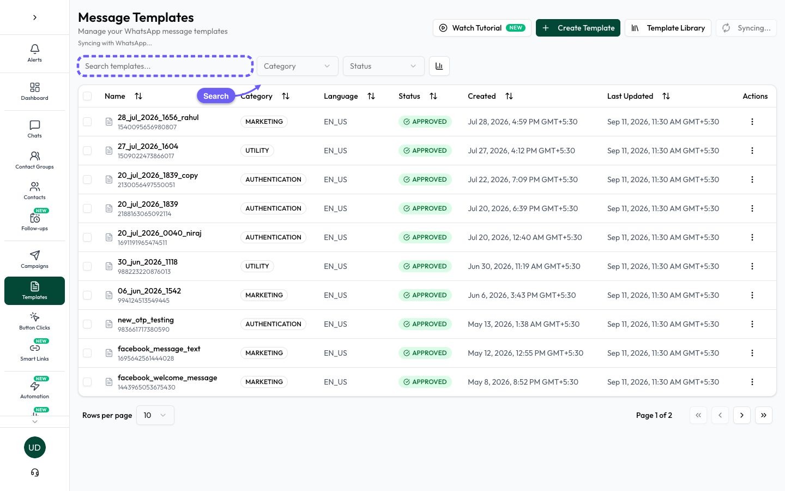This screenshot has width=785, height=491.
Task: Select checkbox for 27_jul_2026_1604
Action: [x=87, y=151]
